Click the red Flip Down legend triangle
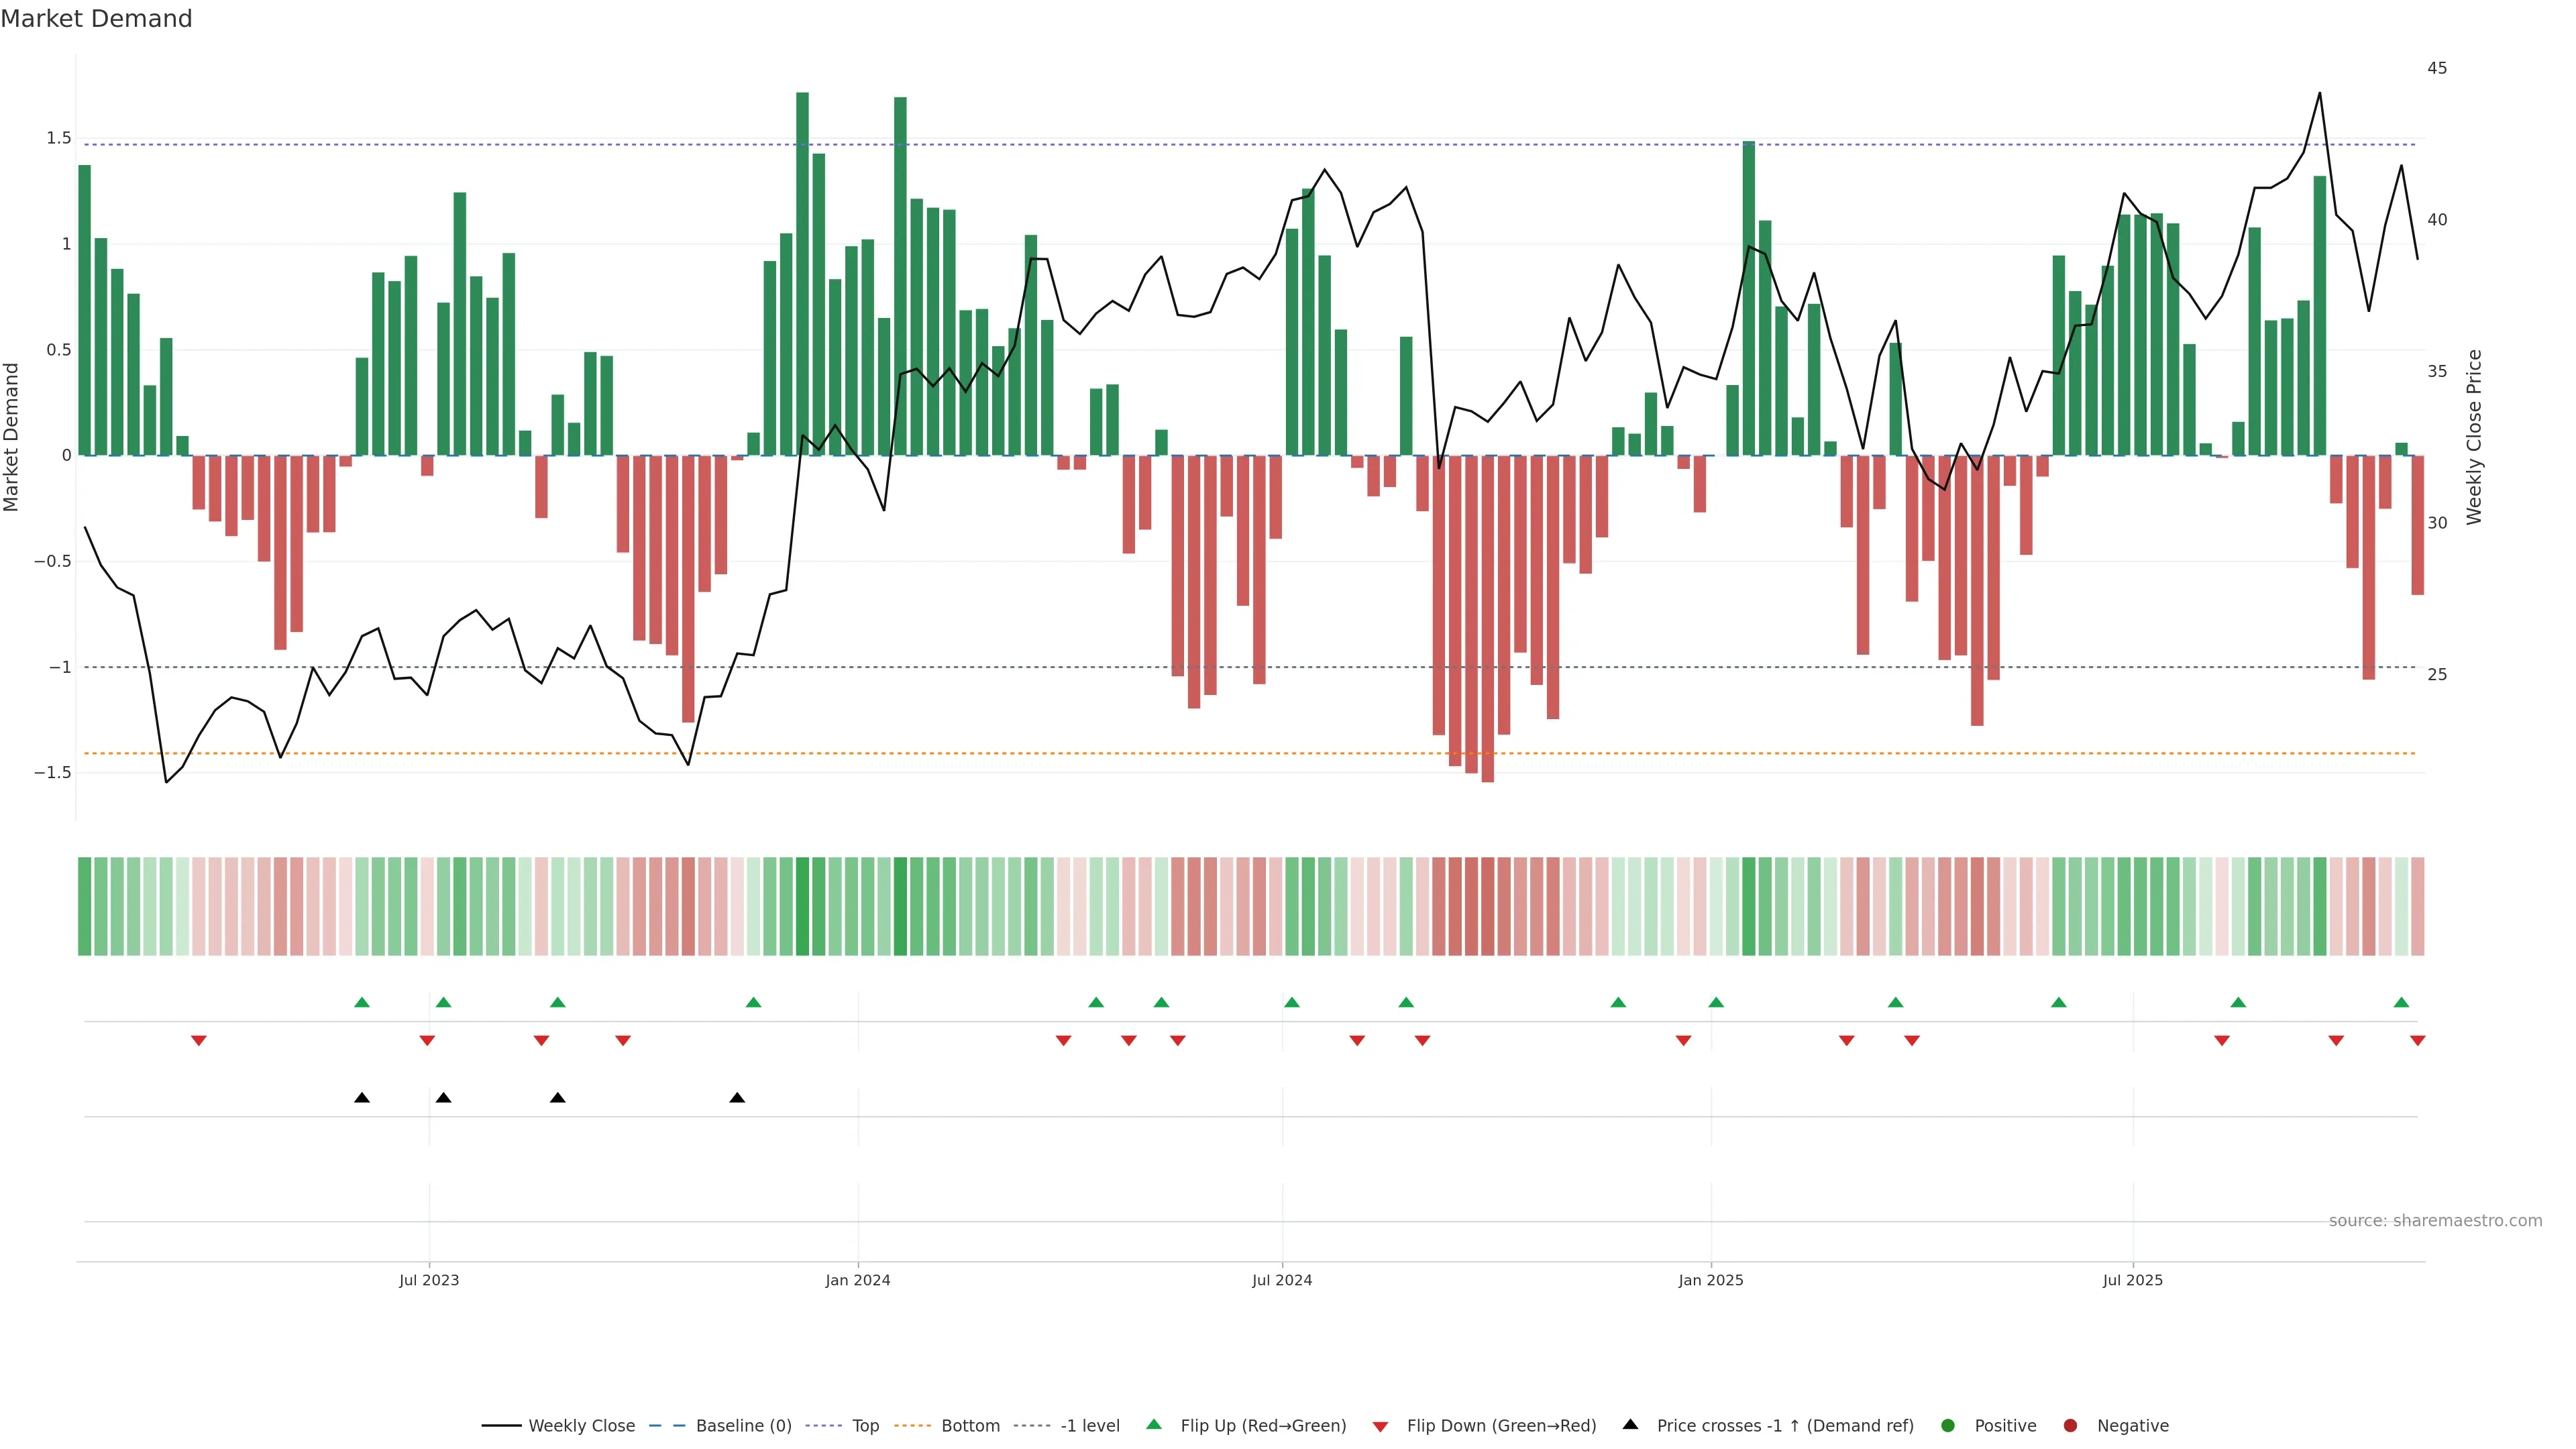Screen dimensions: 2576x1449 [x=1380, y=1427]
